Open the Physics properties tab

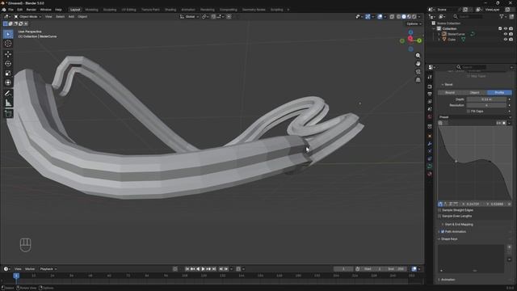[x=430, y=151]
